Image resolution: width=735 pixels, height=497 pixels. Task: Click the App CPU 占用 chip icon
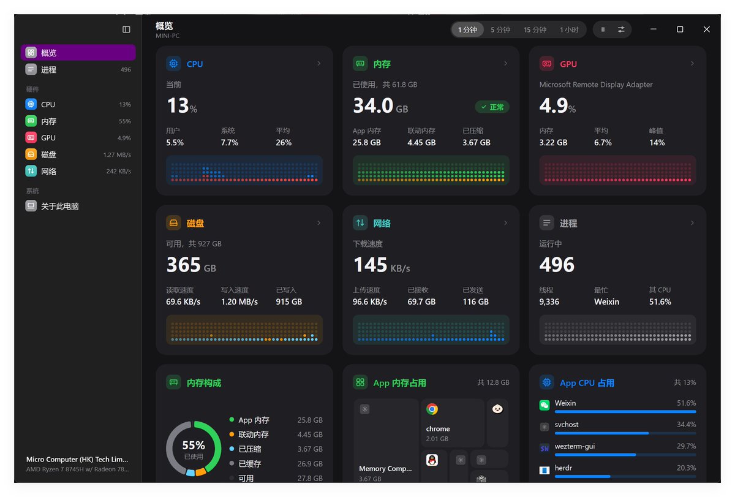[x=547, y=382]
